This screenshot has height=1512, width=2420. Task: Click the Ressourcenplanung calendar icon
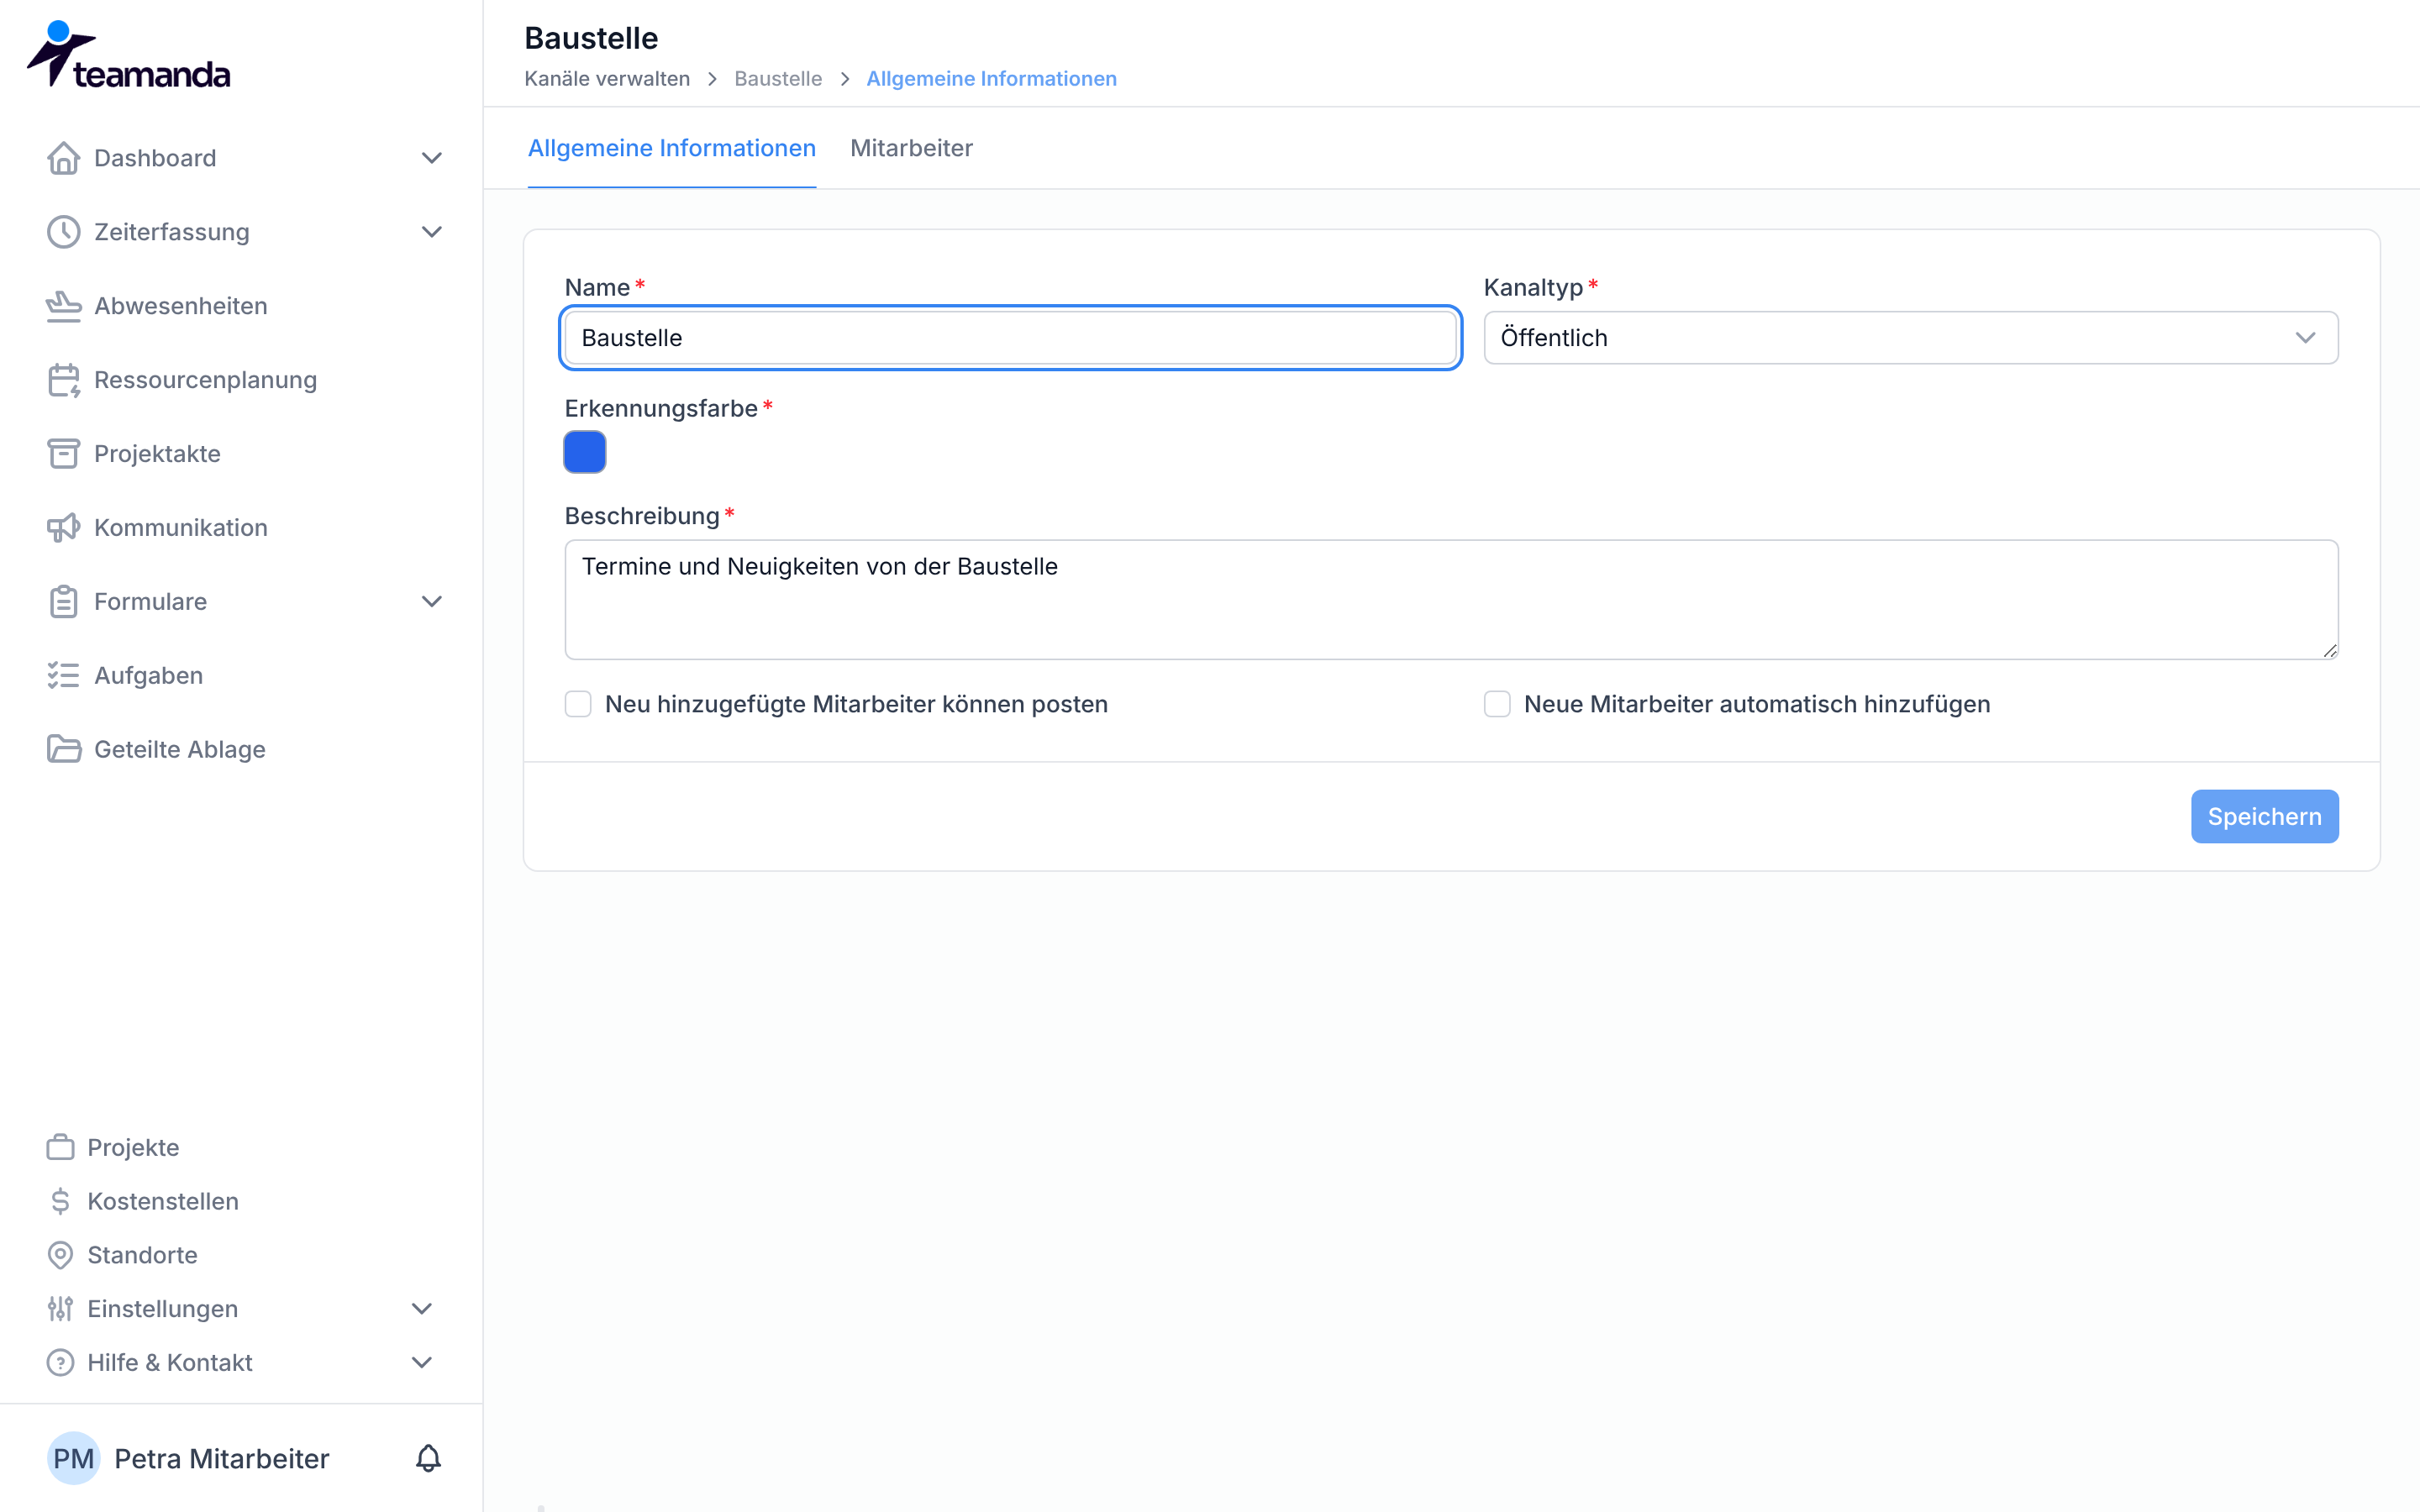pyautogui.click(x=63, y=380)
